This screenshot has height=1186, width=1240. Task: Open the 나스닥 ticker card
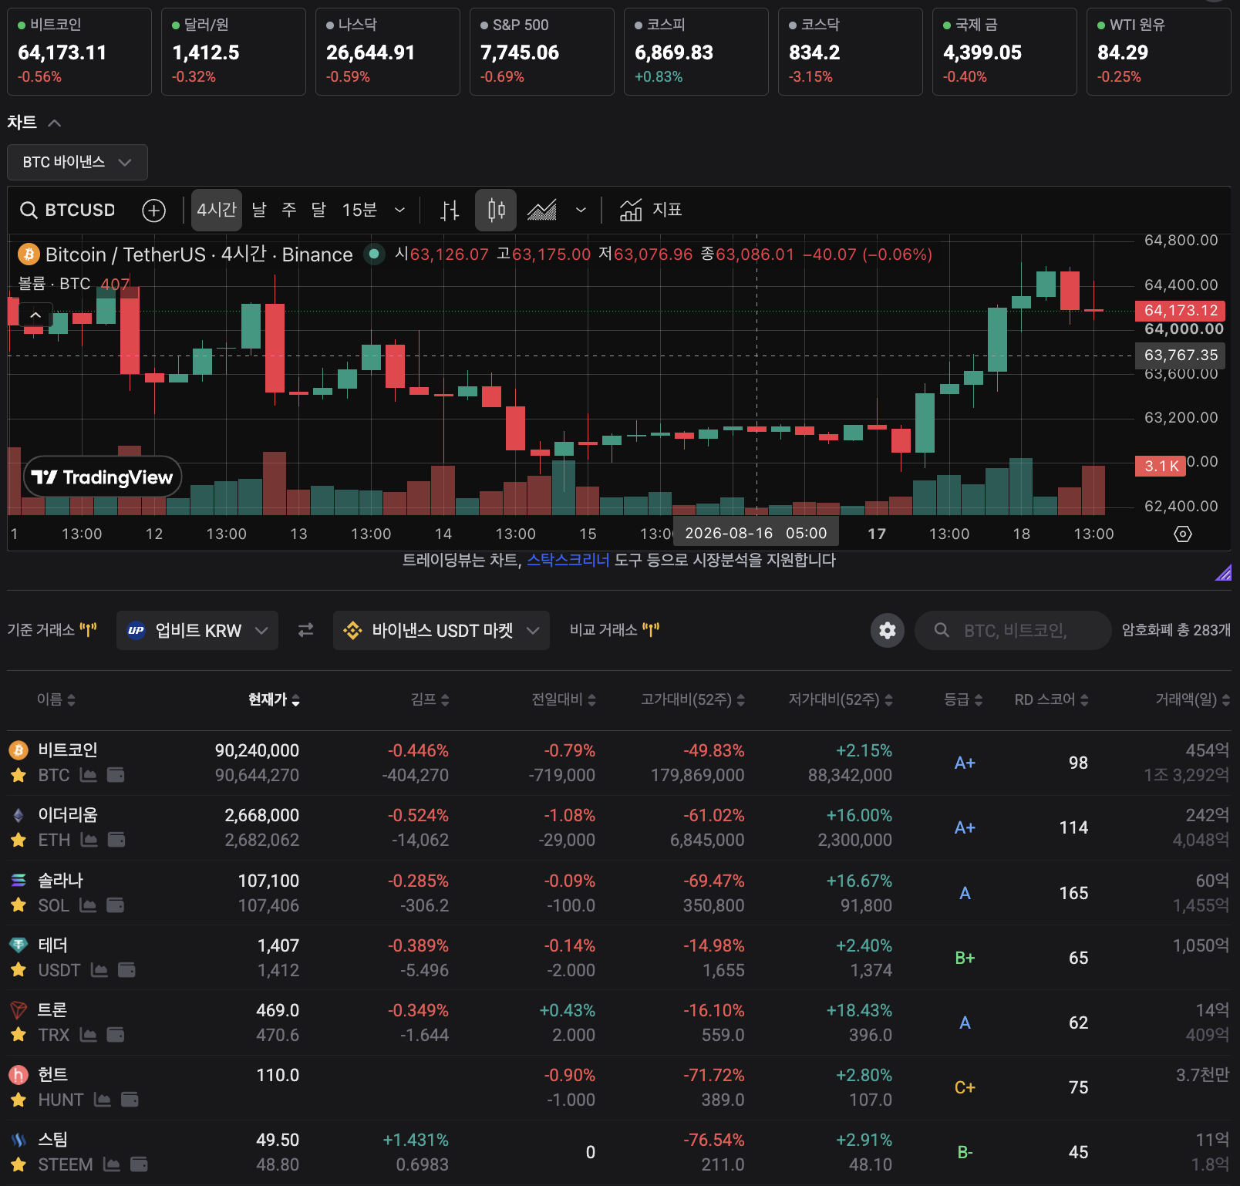point(388,52)
